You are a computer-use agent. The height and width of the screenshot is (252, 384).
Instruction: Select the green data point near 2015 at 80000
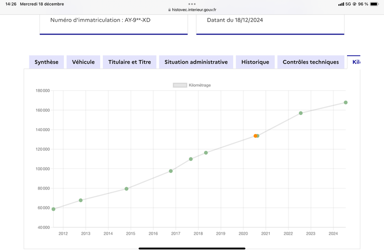[x=126, y=189]
